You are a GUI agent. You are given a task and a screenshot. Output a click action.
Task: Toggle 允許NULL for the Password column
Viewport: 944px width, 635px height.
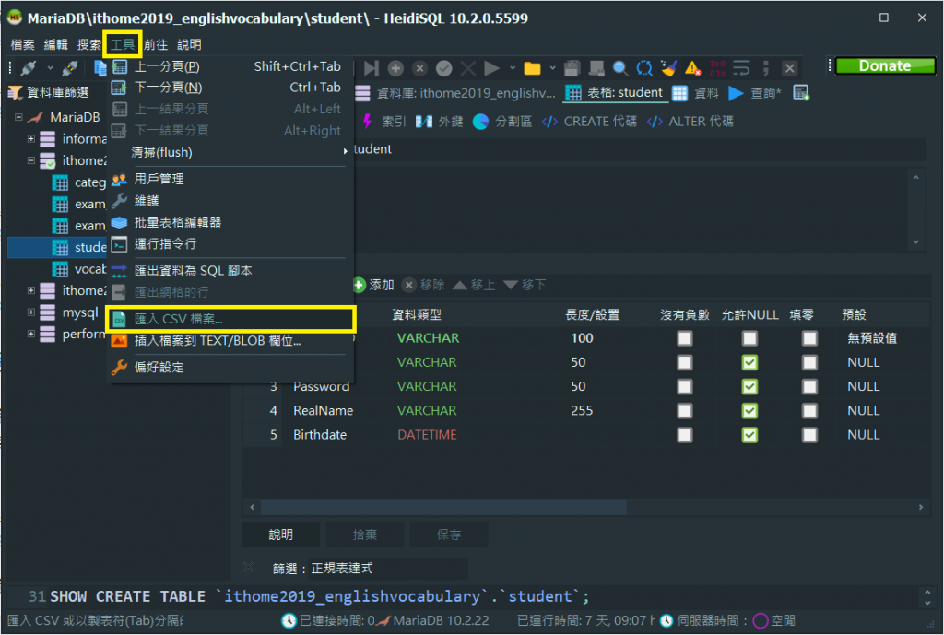(x=749, y=386)
